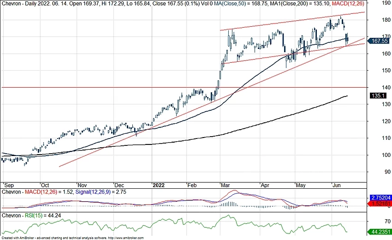Select the 'Nov' month label on the time axis
Screen dimensions: 392x240
[82, 186]
